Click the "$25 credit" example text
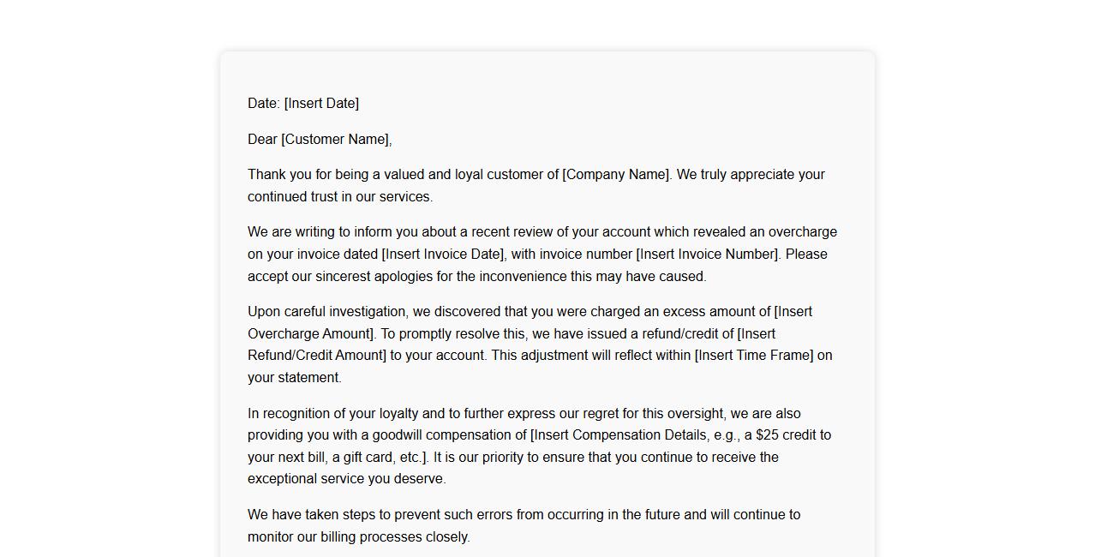The image size is (1095, 557). pos(787,435)
